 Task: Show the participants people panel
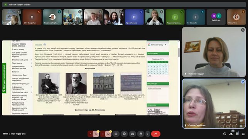(x=231, y=134)
